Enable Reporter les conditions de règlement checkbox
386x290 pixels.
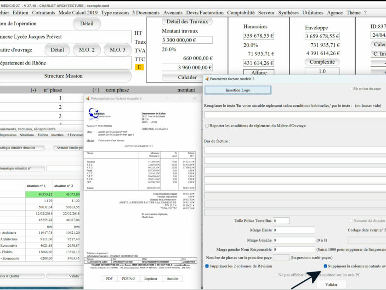(207, 126)
